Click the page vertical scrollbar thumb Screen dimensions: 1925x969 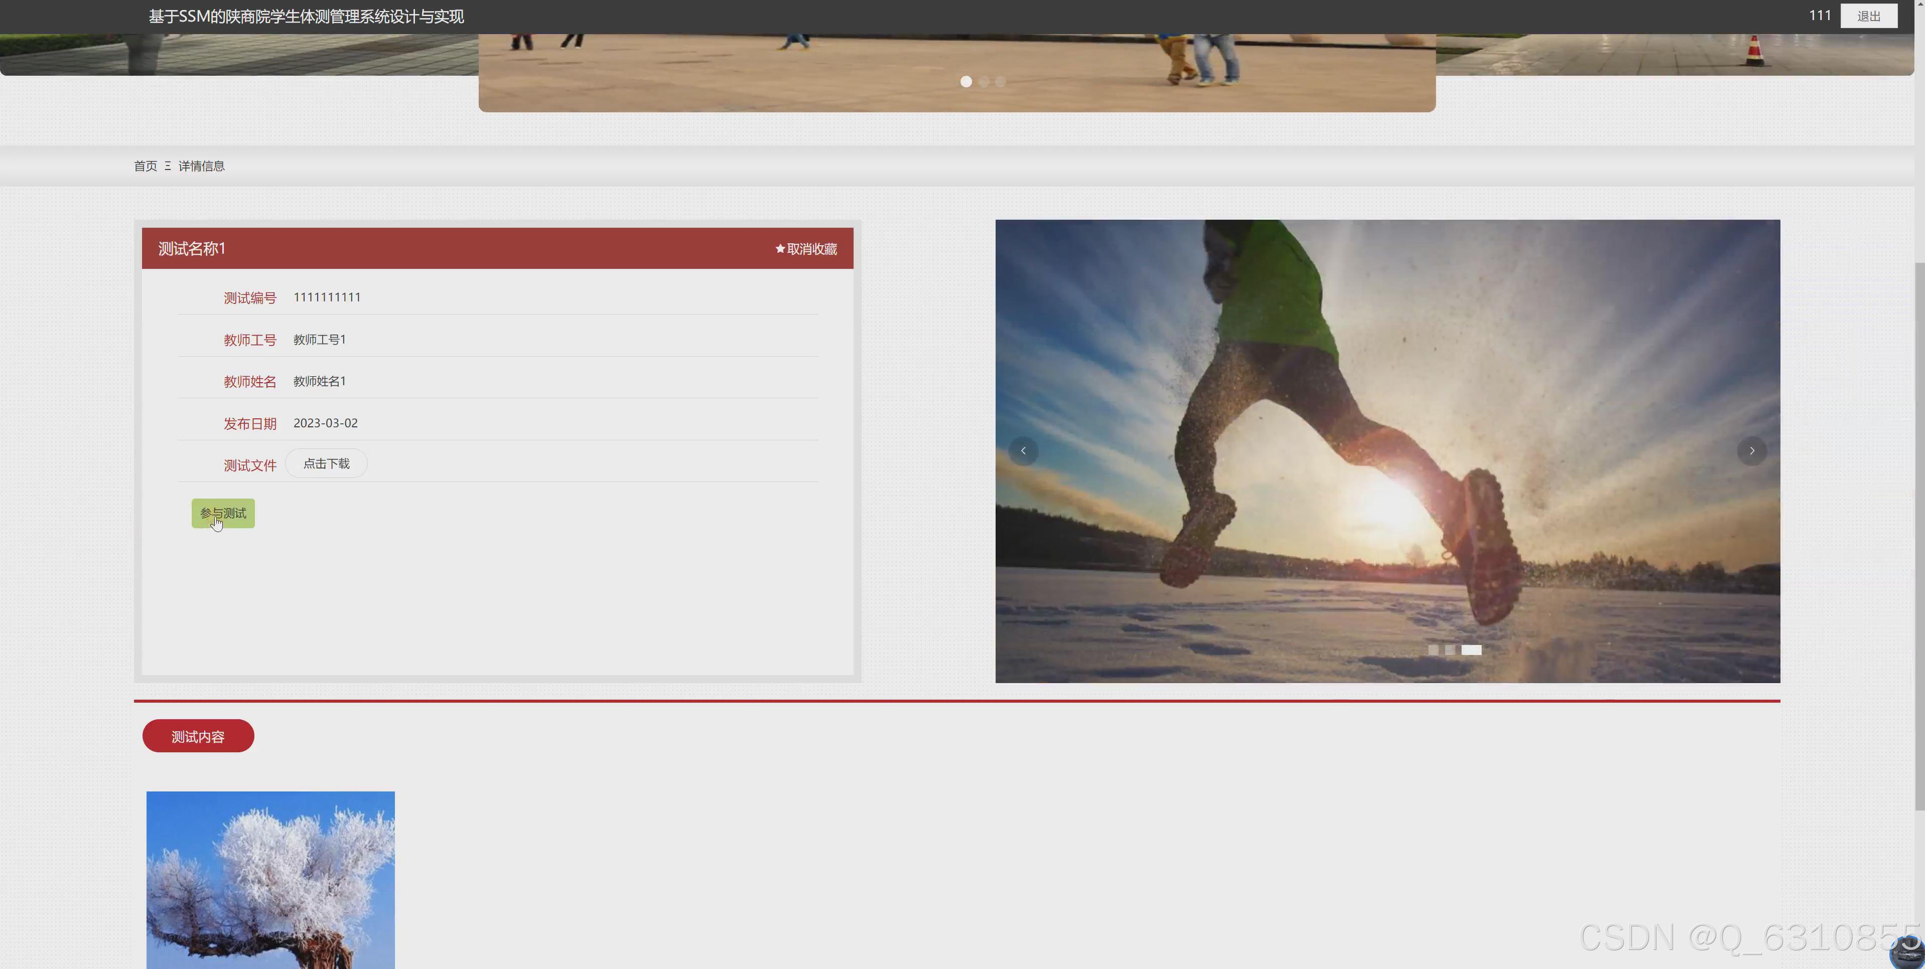[x=1919, y=535]
